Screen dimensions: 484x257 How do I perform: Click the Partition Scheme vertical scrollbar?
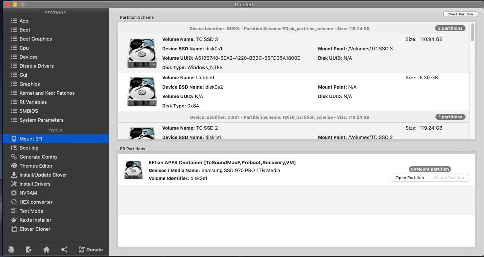pyautogui.click(x=472, y=32)
